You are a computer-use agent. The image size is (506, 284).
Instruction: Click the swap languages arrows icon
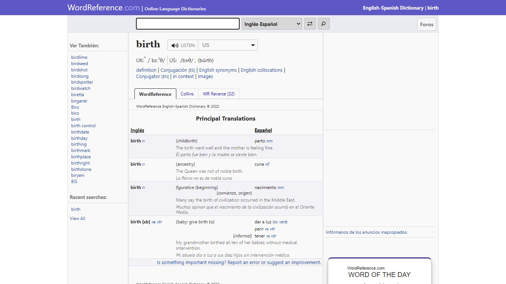(310, 24)
